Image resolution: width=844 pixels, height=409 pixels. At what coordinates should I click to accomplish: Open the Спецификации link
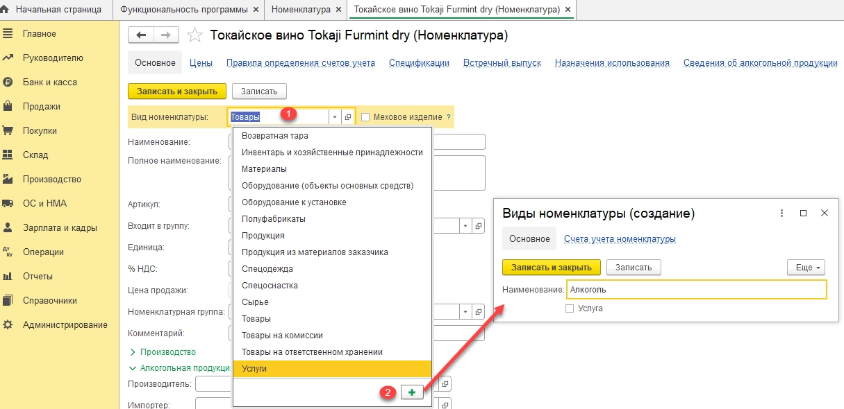pos(419,62)
